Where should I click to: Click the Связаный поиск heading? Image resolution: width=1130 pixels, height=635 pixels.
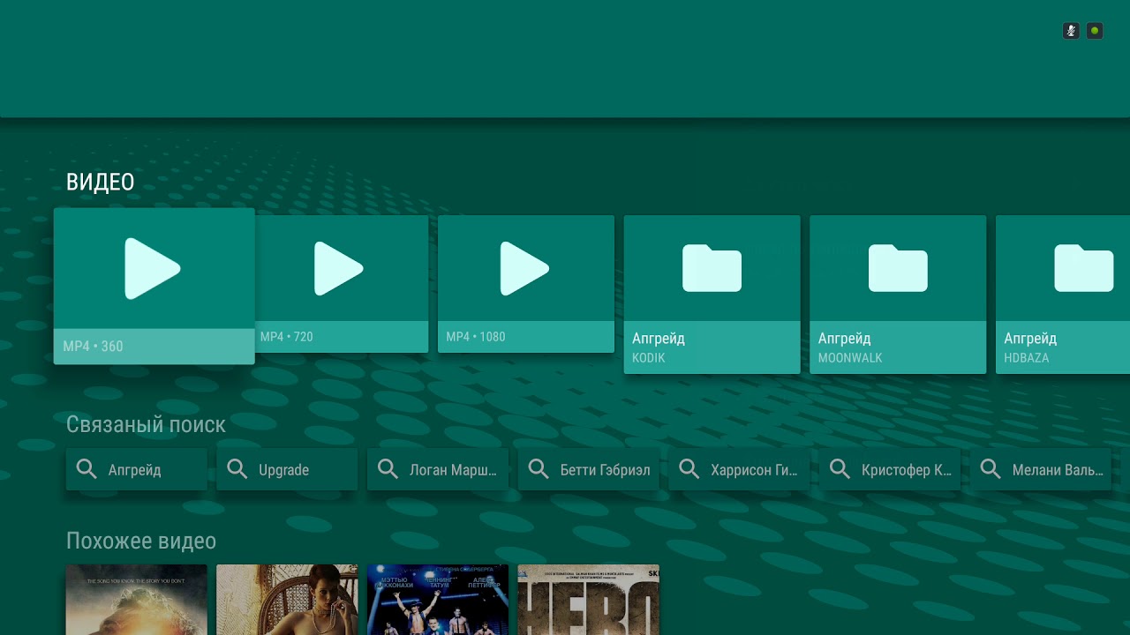146,424
